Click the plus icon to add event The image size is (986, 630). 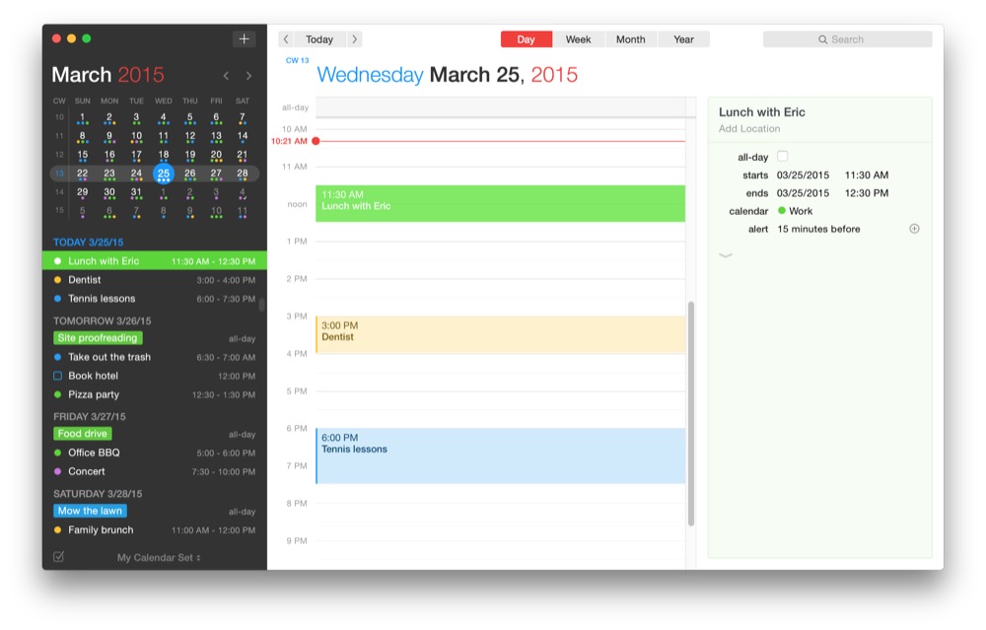coord(245,39)
